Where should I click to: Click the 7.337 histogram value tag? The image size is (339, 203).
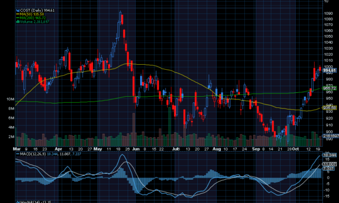[328, 168]
